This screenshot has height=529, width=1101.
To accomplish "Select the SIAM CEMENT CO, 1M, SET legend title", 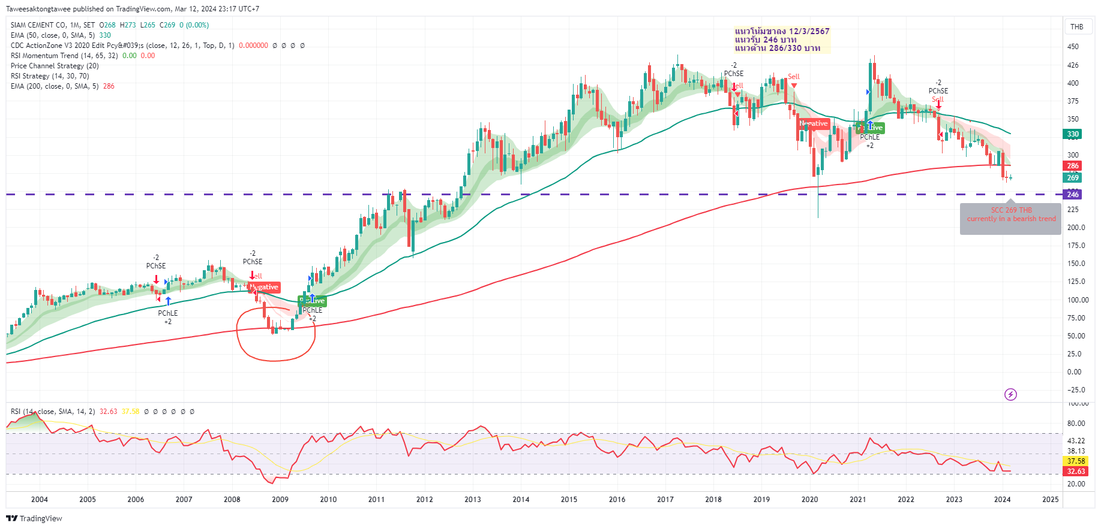I will pos(53,25).
